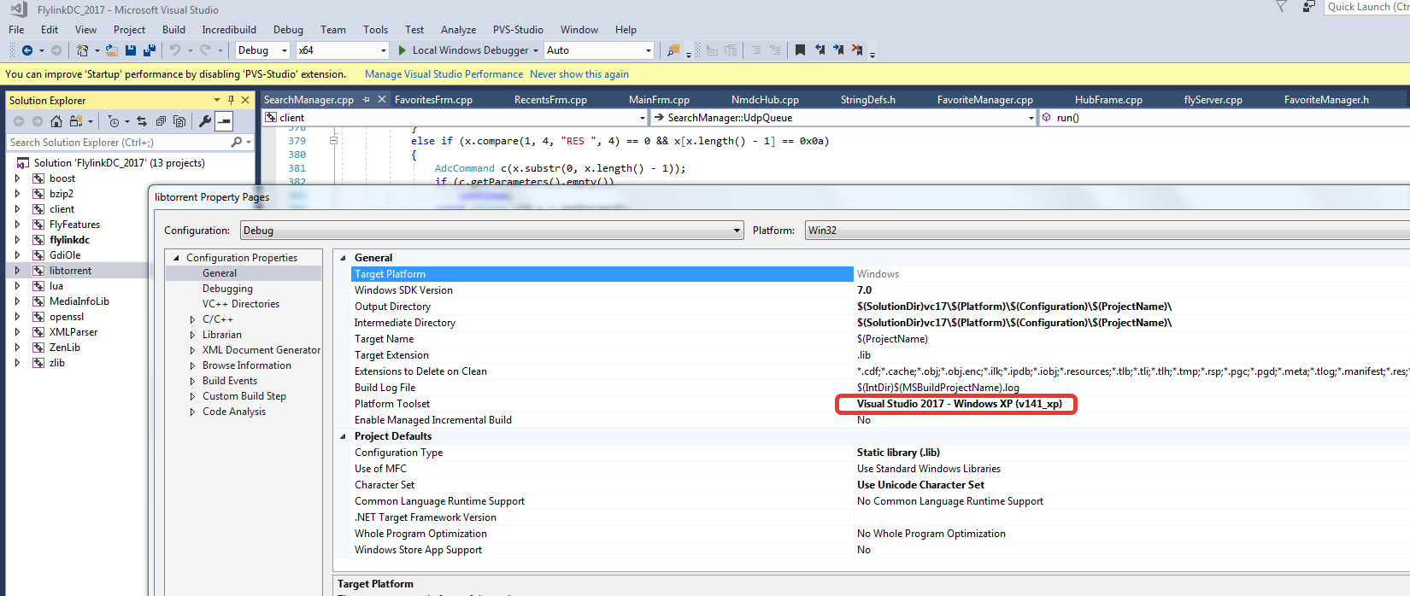The width and height of the screenshot is (1410, 596).
Task: Expand the boost project node
Action: click(x=17, y=178)
